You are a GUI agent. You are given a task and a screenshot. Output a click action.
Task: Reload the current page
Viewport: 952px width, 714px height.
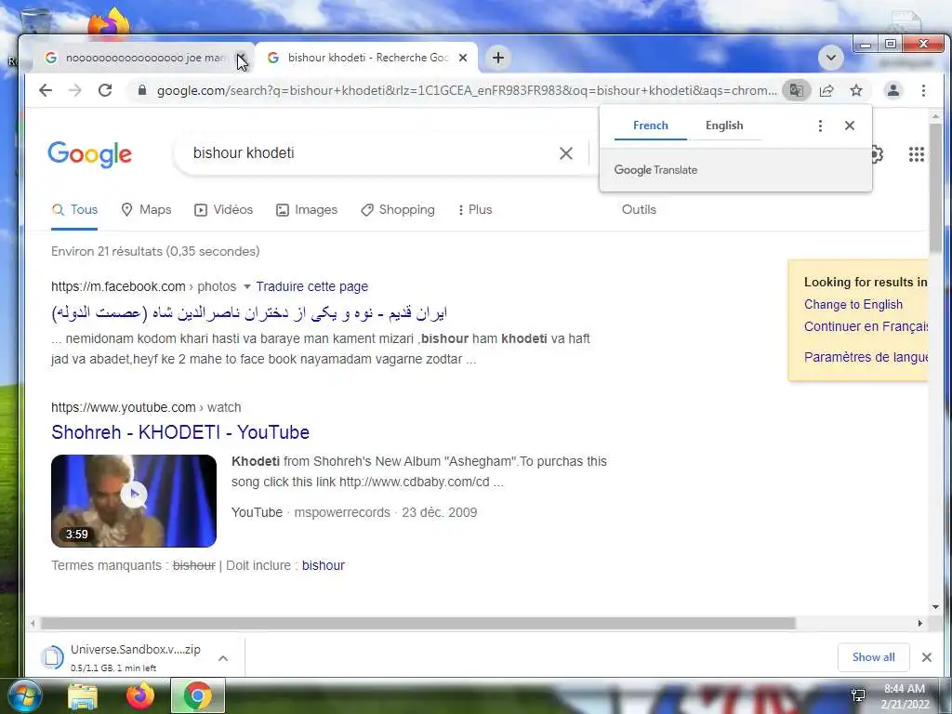click(105, 90)
